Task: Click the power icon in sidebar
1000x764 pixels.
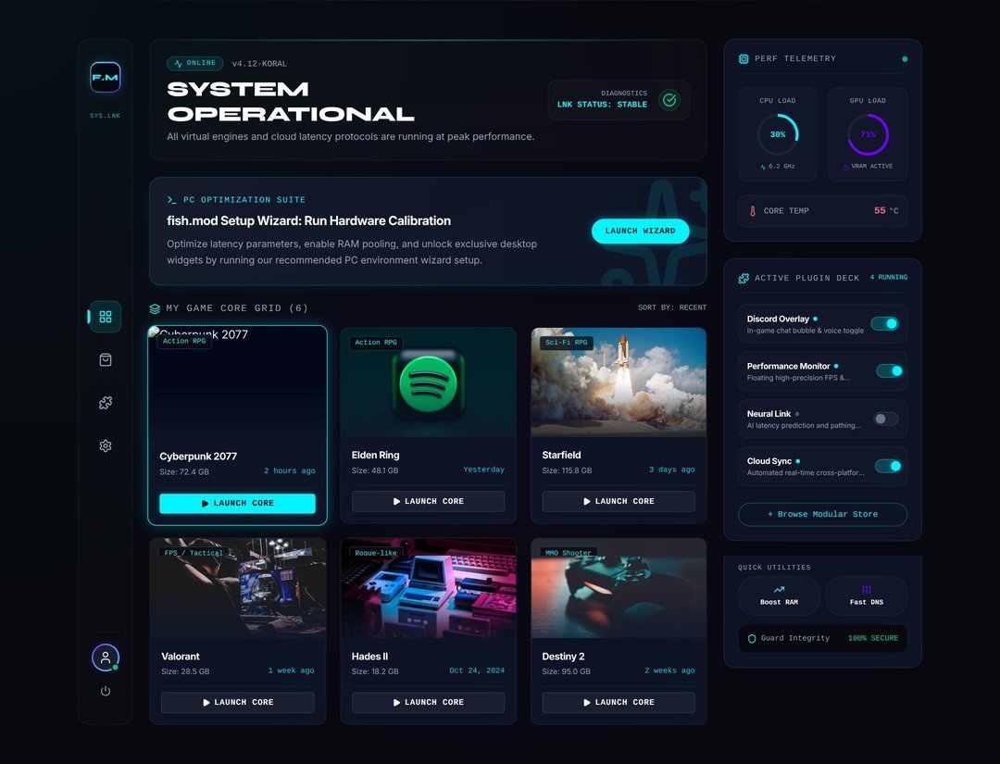Action: (x=106, y=691)
